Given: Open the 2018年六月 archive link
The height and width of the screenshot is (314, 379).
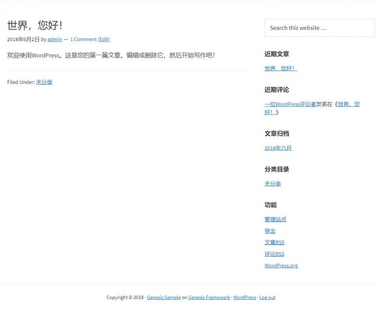Looking at the screenshot, I should coord(278,148).
